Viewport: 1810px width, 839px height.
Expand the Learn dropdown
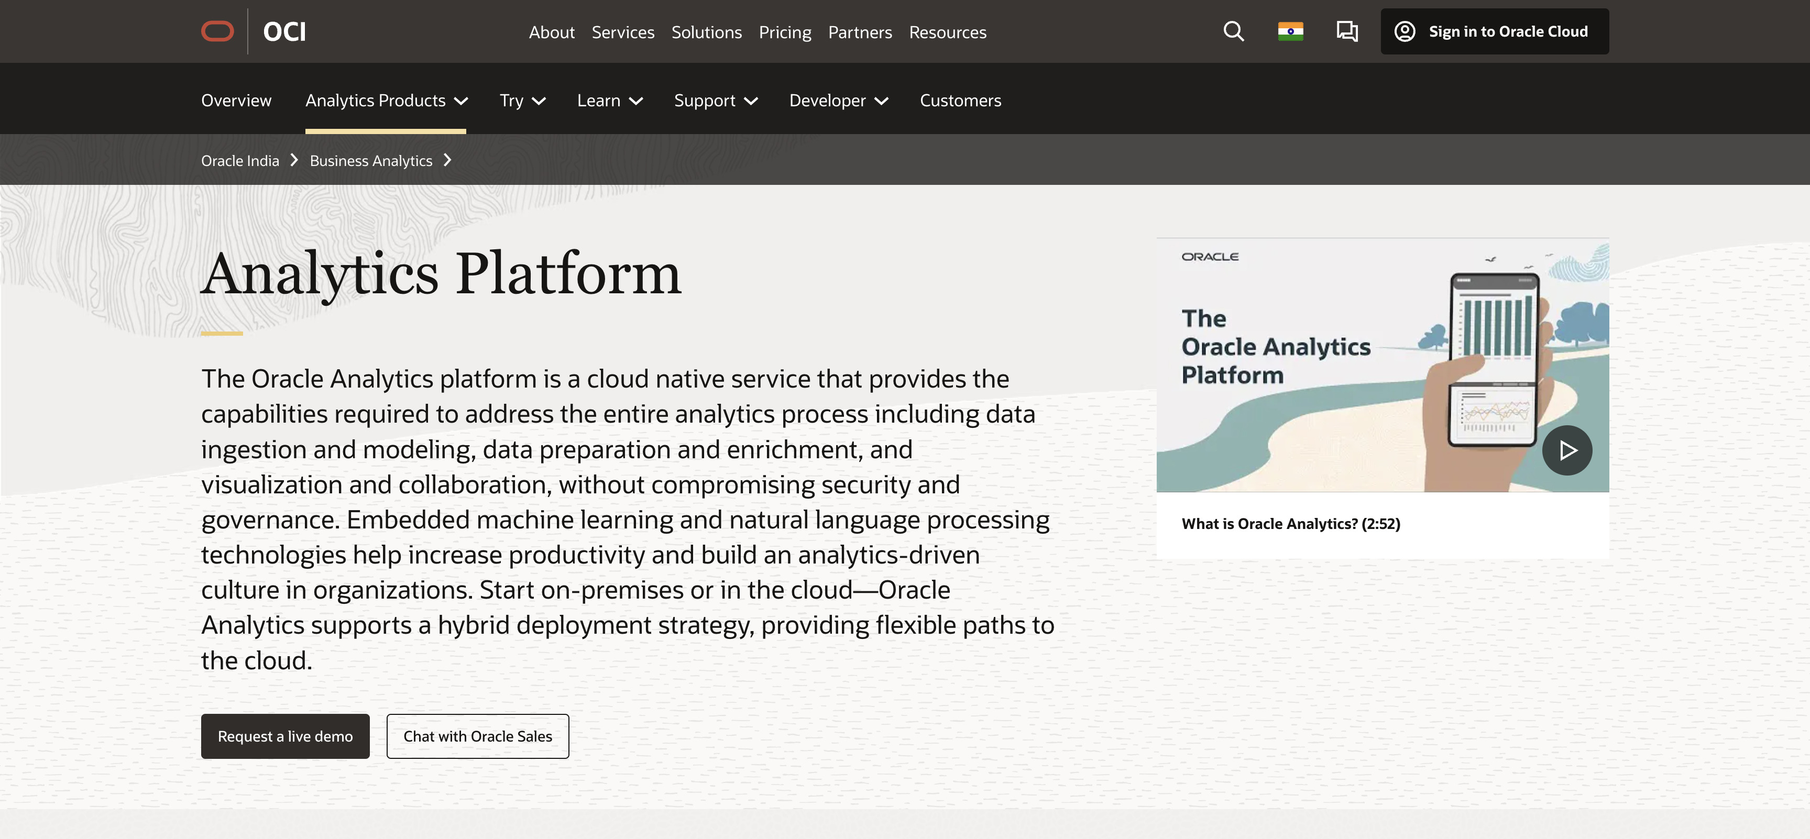click(x=610, y=101)
